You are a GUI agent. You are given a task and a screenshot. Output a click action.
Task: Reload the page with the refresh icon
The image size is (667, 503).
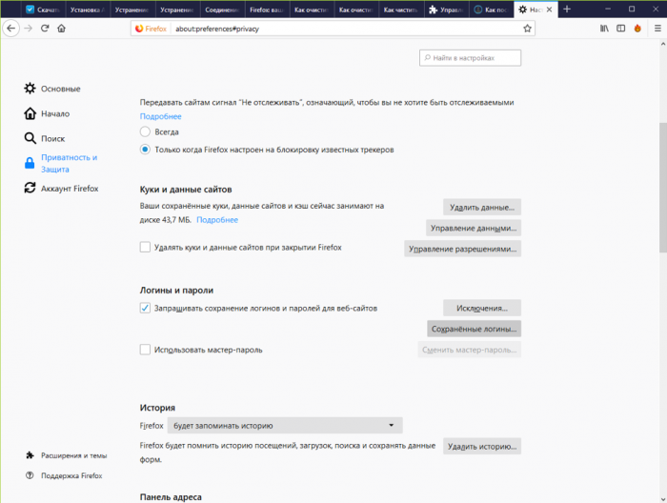44,29
